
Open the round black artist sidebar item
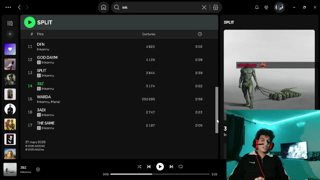point(10,109)
